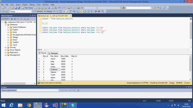Viewport: 193px width, 108px height.
Task: Switch to Results to Grid mode
Action: 81,11
